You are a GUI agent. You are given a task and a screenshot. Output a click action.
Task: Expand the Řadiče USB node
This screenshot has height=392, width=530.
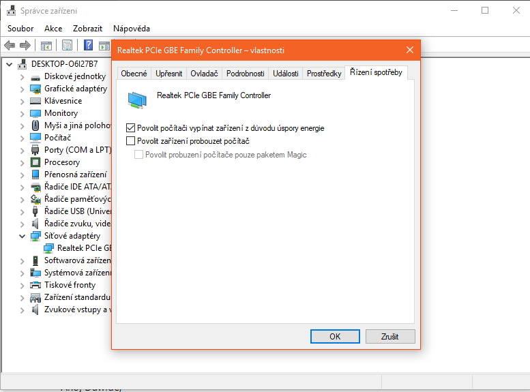[x=22, y=212]
